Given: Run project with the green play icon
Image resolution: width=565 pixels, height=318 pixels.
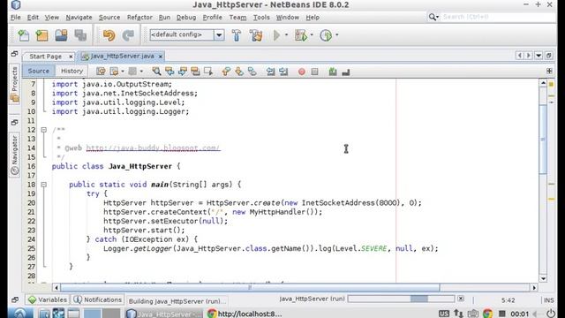Looking at the screenshot, I should point(276,35).
